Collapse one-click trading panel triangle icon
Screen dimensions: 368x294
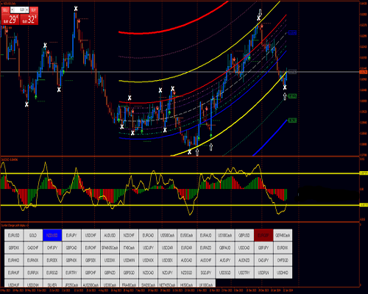click(x=2, y=4)
